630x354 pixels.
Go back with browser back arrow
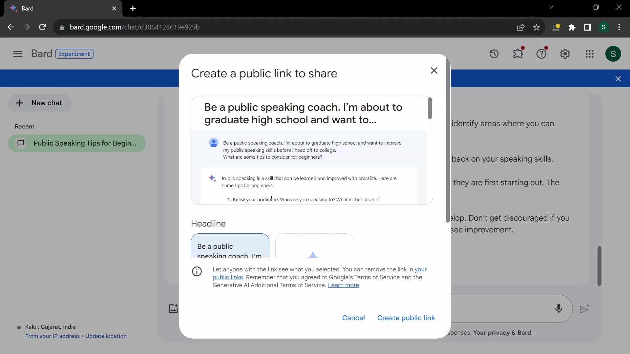tap(11, 27)
